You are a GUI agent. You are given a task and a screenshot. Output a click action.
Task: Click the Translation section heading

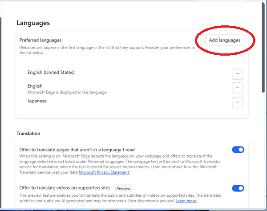click(x=28, y=133)
